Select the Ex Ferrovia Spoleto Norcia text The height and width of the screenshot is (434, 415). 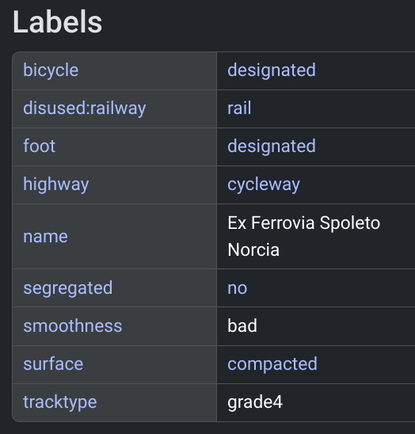pos(303,236)
